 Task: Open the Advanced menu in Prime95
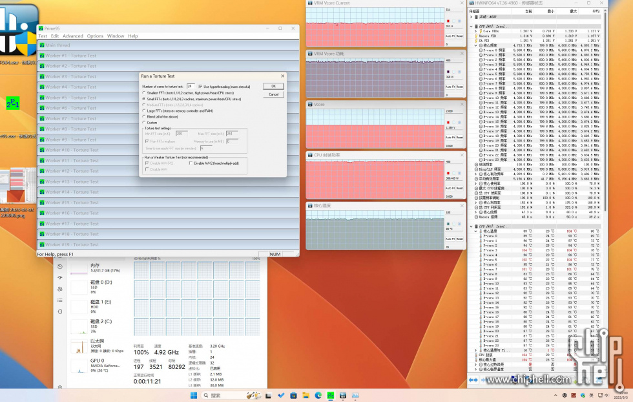pos(72,36)
